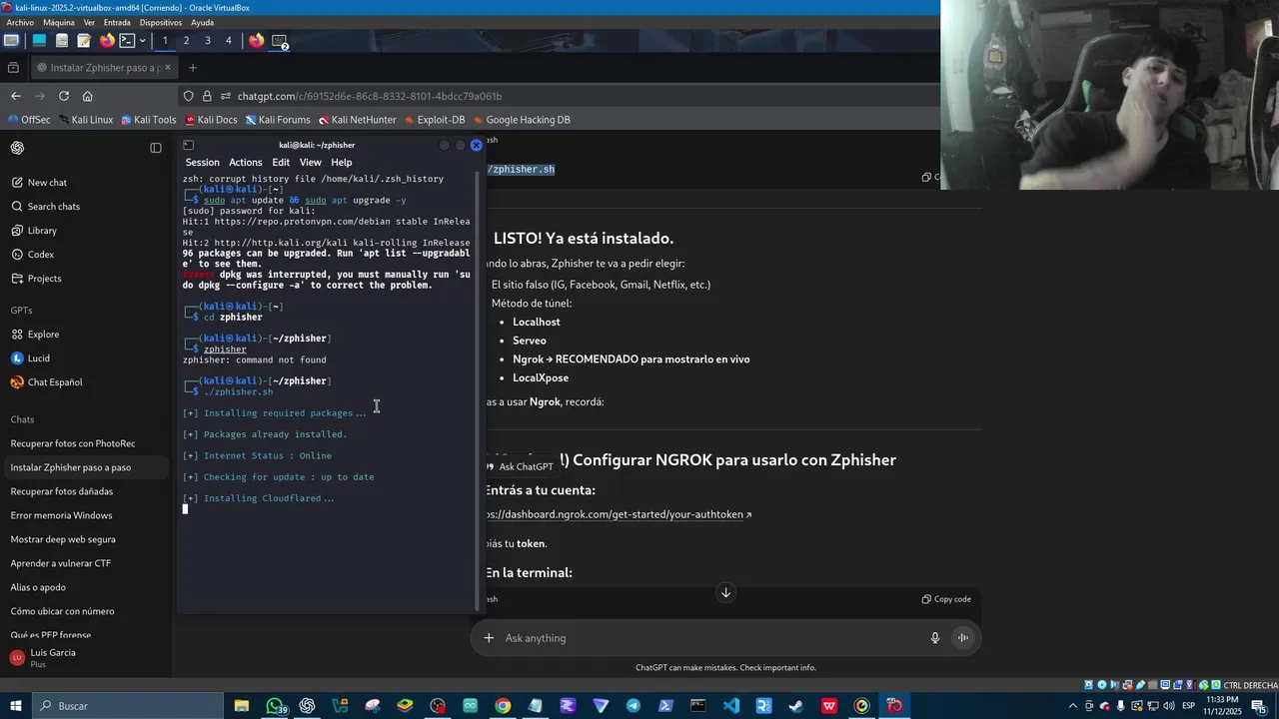This screenshot has height=719, width=1279.
Task: Open chat Recuperar fotos dañadas
Action: pyautogui.click(x=86, y=491)
